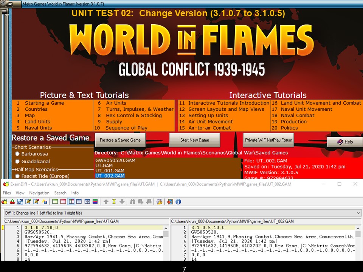Show only the green first-file pane icon
This screenshot has width=363, height=272.
click(55, 202)
